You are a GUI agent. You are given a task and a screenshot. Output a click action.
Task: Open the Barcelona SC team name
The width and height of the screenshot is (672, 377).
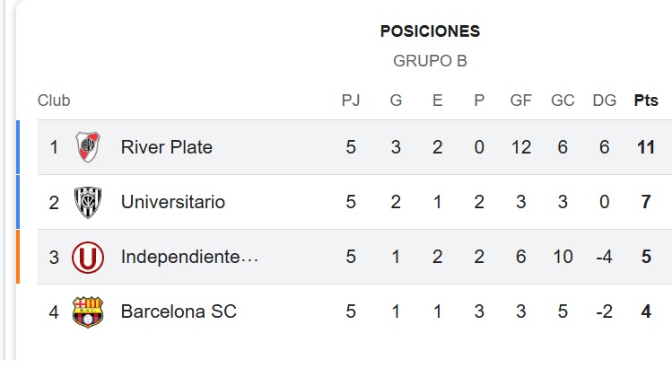point(179,312)
